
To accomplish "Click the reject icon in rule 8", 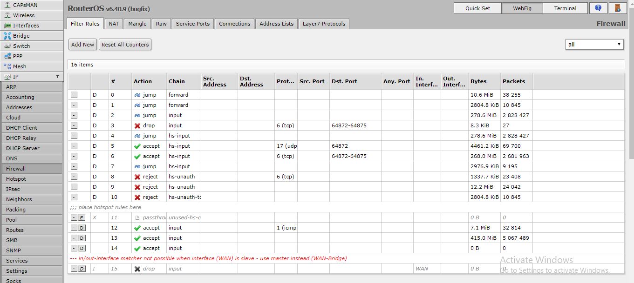I will (x=137, y=177).
